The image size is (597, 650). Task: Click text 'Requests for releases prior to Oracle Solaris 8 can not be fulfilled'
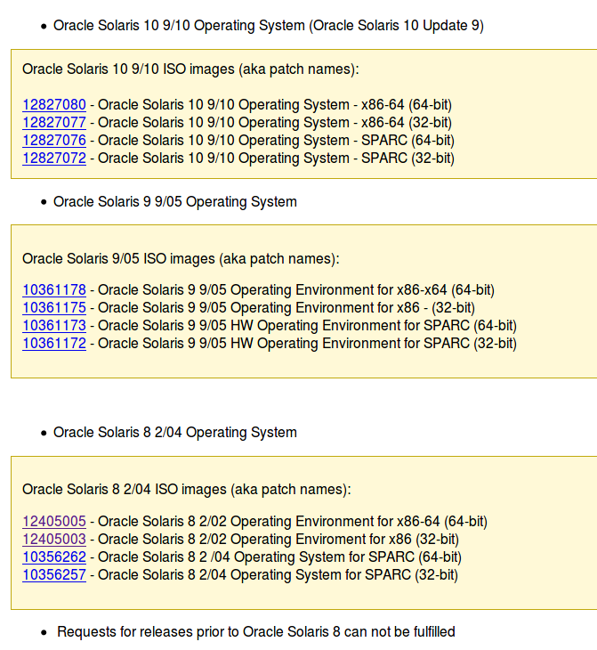coord(256,632)
